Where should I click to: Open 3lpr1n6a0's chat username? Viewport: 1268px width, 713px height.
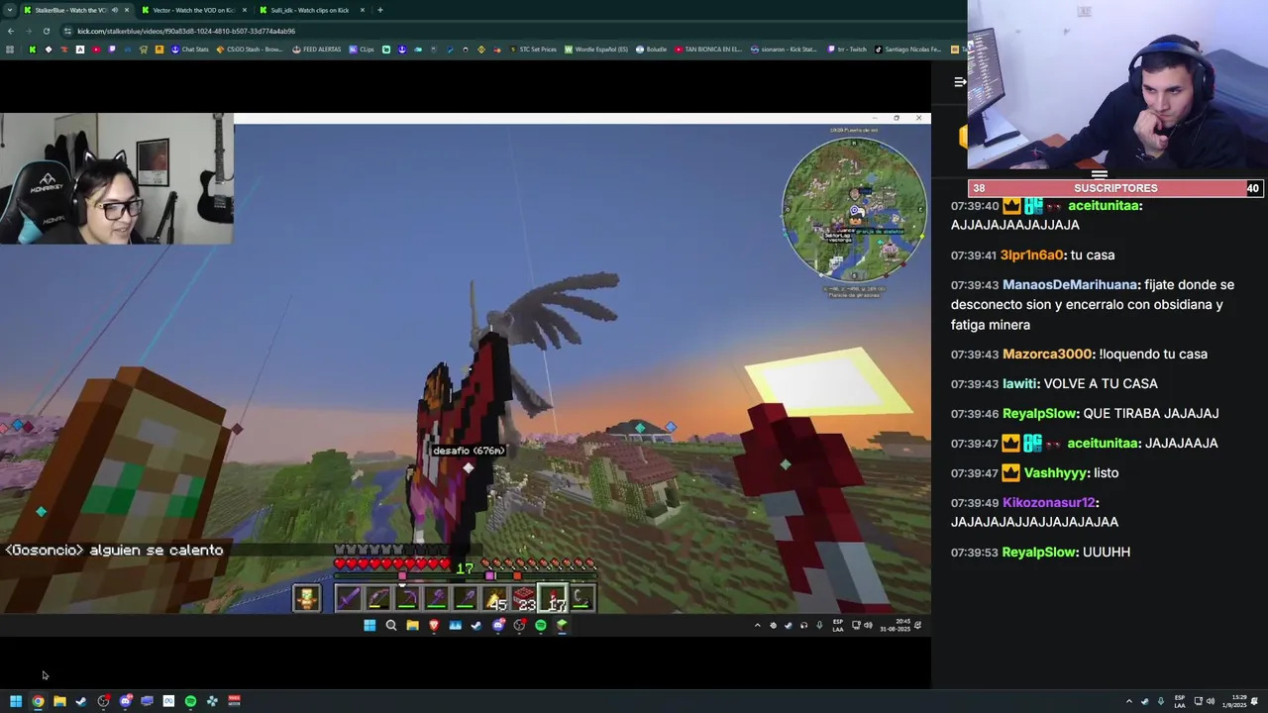tap(1031, 255)
